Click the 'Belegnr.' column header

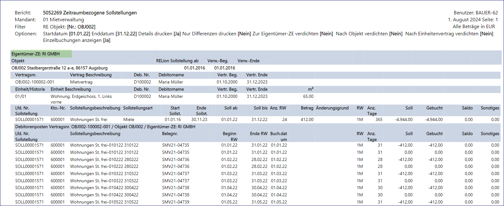[170, 133]
